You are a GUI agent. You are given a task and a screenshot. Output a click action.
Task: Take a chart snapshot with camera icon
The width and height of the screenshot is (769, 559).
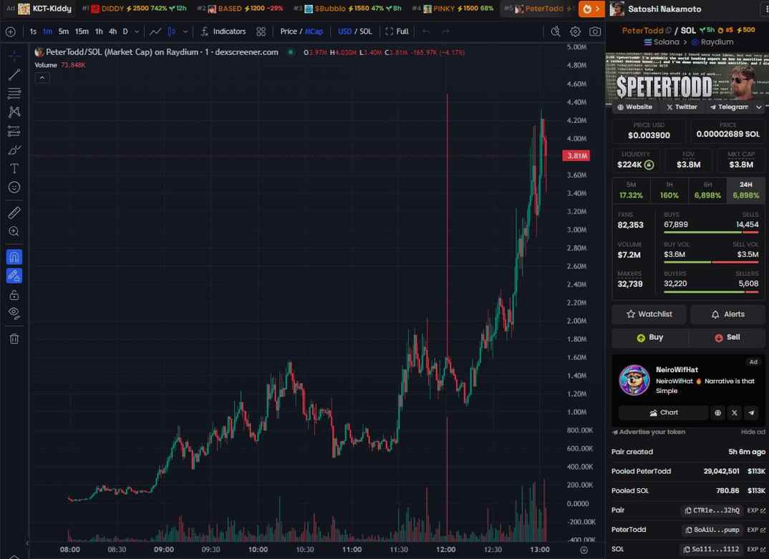click(x=595, y=32)
